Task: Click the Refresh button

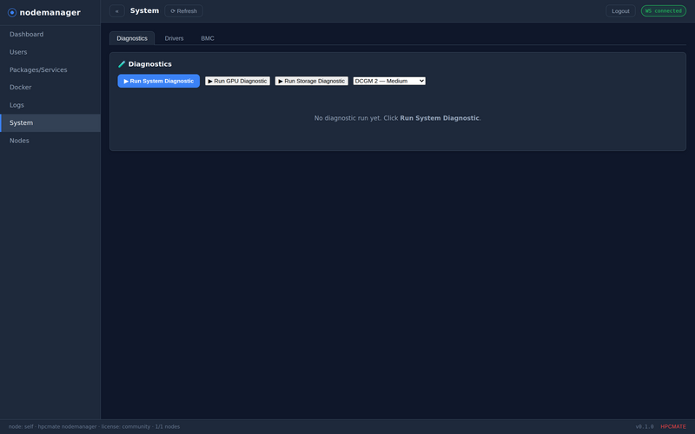Action: [183, 11]
